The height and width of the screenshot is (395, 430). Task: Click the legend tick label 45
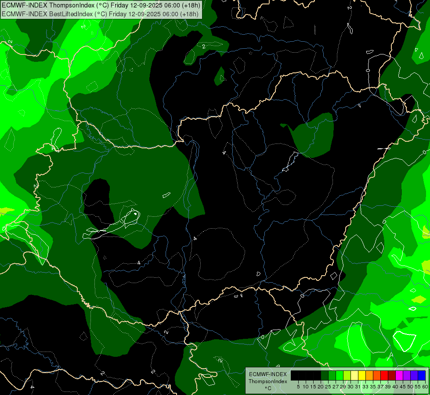point(403,387)
